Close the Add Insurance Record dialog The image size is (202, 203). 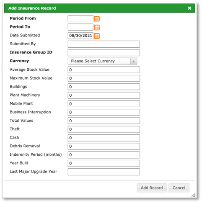(x=189, y=8)
